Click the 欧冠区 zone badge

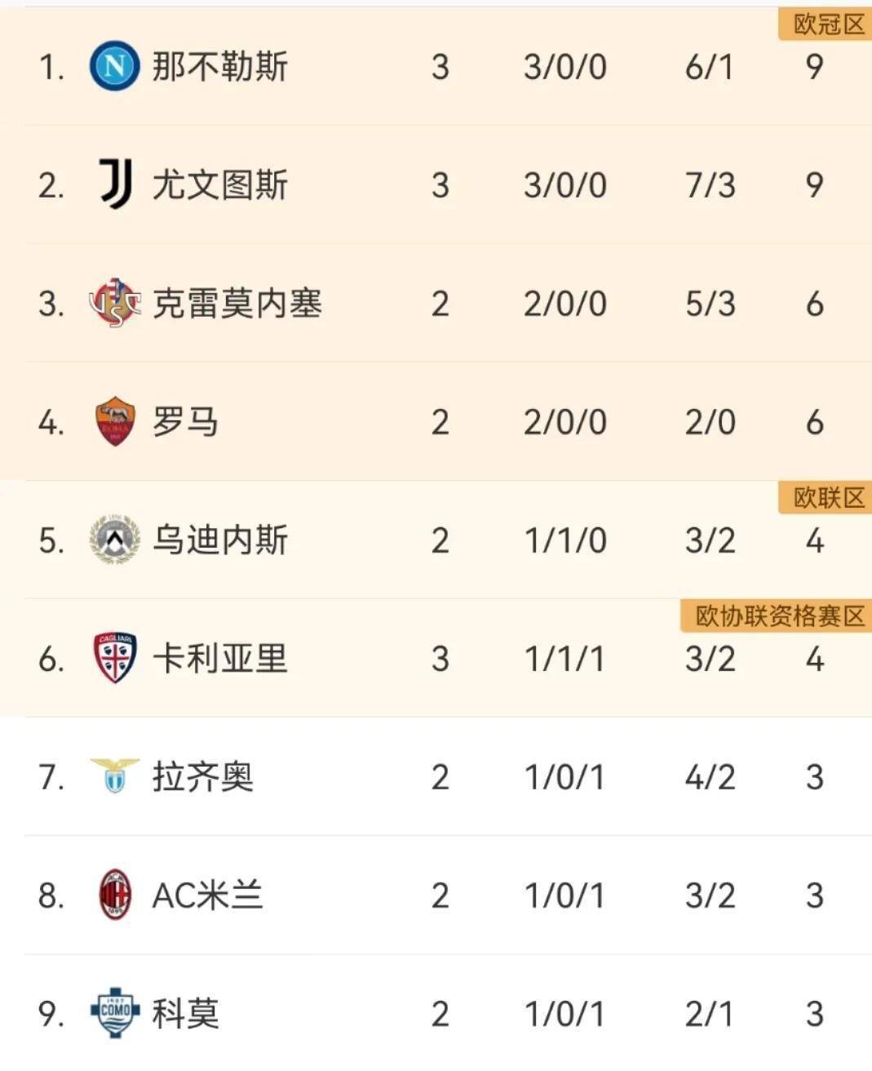click(827, 24)
